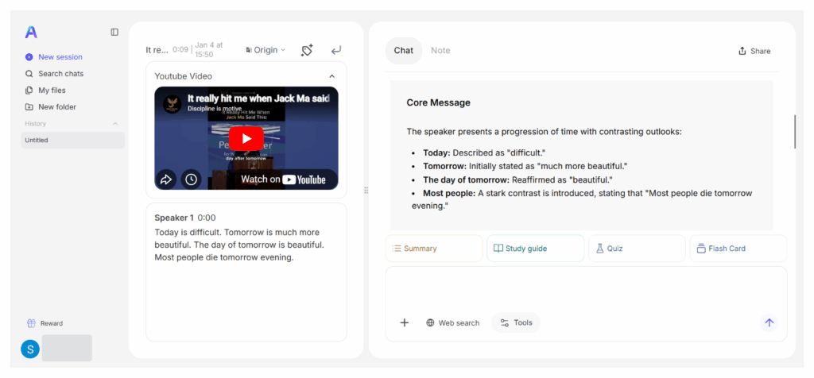Generate a Study guide

point(536,249)
